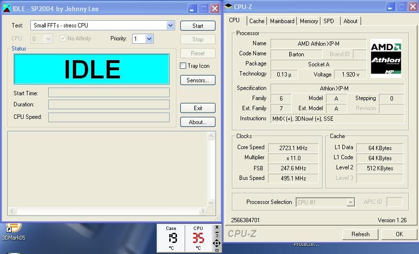Switch to the Mainboard tab
The image size is (419, 254).
282,21
